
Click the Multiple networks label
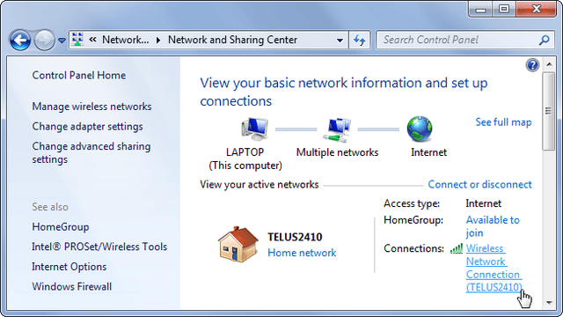coord(337,152)
